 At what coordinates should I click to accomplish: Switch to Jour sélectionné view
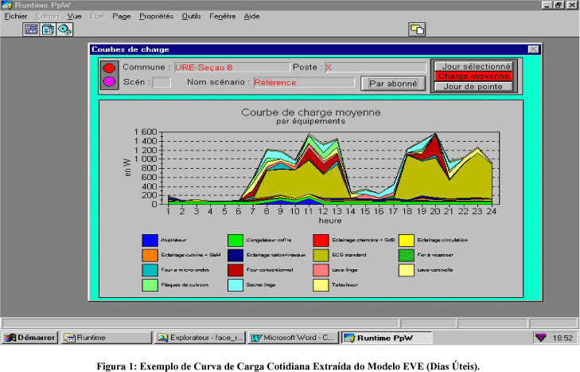click(473, 66)
